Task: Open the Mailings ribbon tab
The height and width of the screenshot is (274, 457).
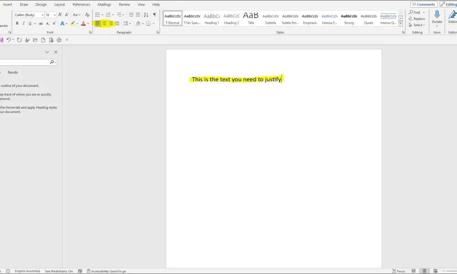Action: [104, 5]
